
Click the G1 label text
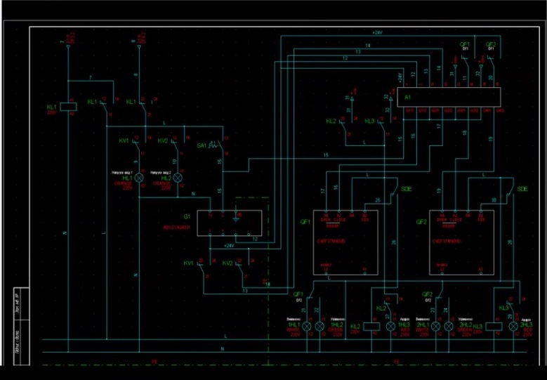[187, 217]
